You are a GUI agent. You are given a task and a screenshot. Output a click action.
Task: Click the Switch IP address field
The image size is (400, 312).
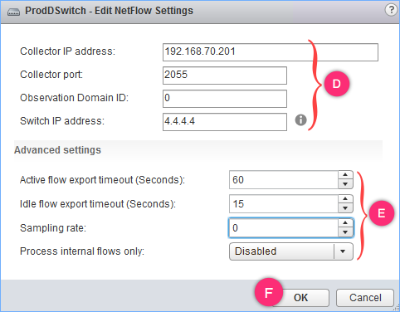tap(225, 122)
